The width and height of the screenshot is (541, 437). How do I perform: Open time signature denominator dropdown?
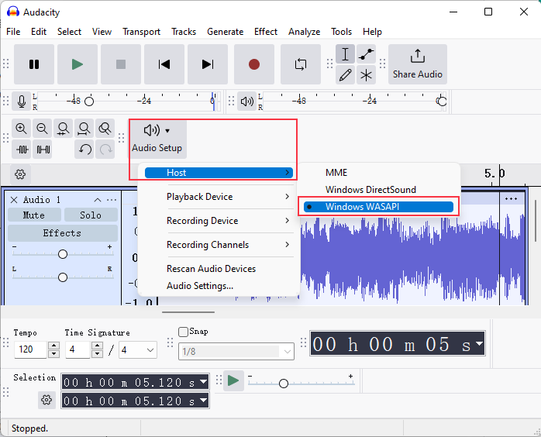click(x=138, y=350)
